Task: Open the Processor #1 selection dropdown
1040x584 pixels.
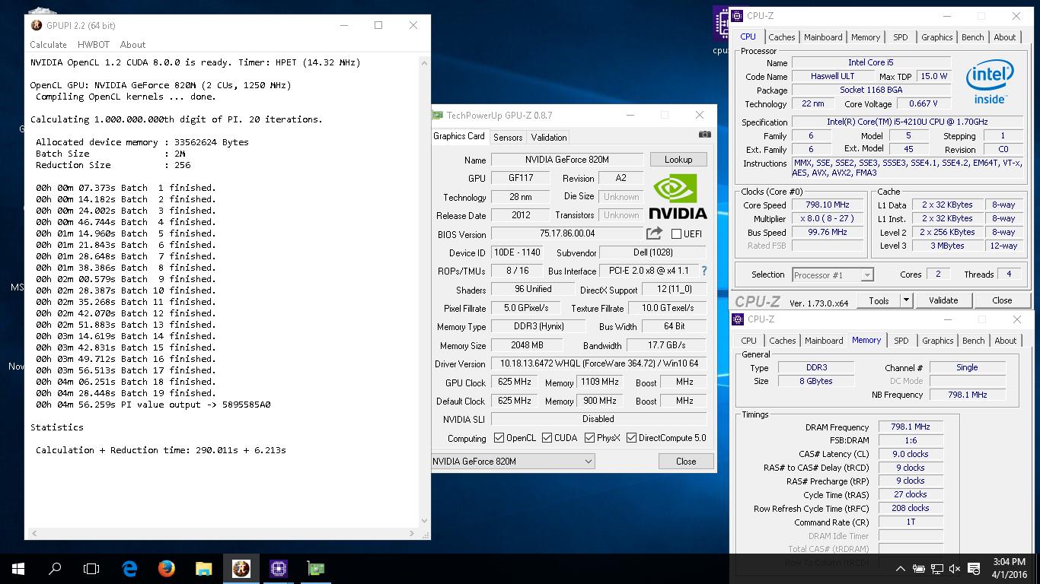Action: pyautogui.click(x=832, y=275)
